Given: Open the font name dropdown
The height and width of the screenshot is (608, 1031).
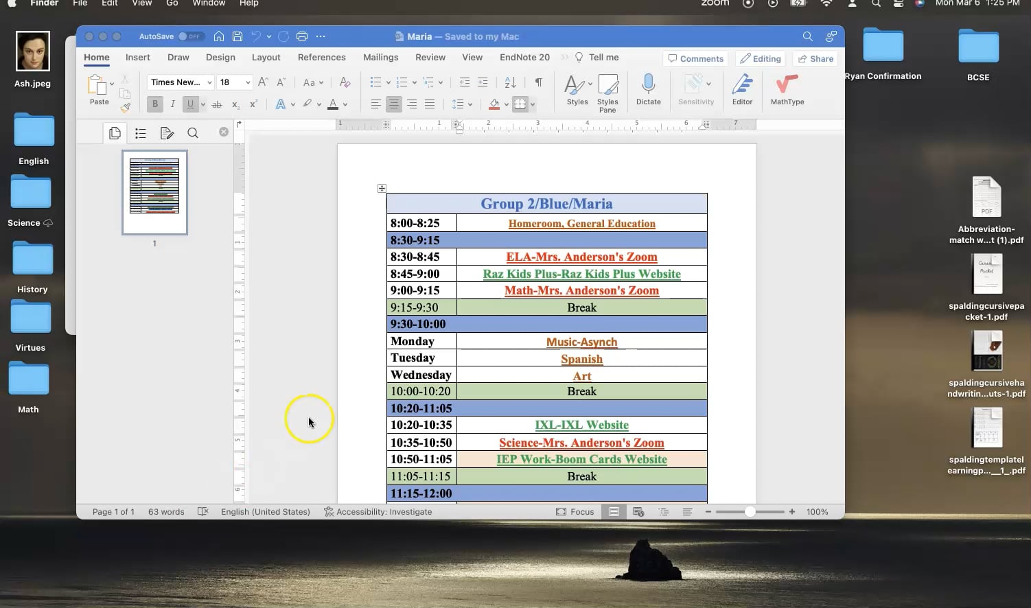Looking at the screenshot, I should click(209, 82).
